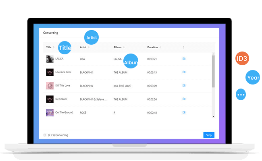Sort the list by Title column arrows

54,47
